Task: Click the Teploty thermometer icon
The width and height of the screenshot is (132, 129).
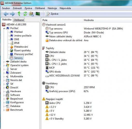Action: (43, 48)
